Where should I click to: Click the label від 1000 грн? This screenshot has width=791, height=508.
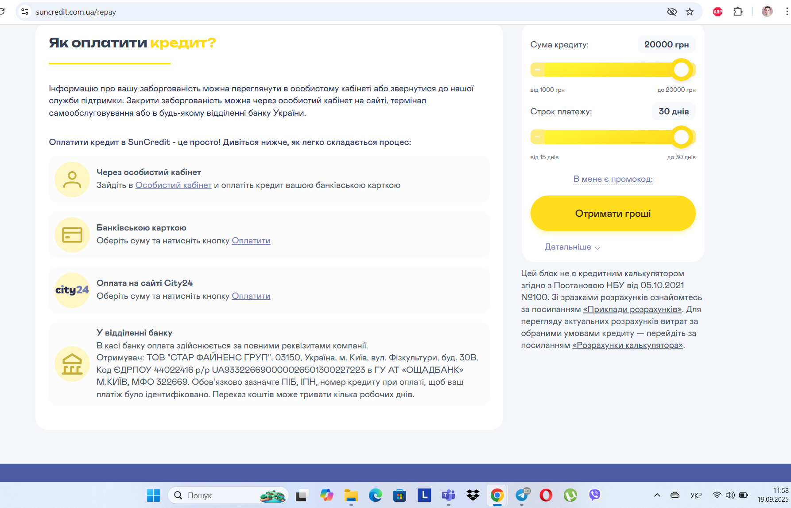[x=547, y=90]
